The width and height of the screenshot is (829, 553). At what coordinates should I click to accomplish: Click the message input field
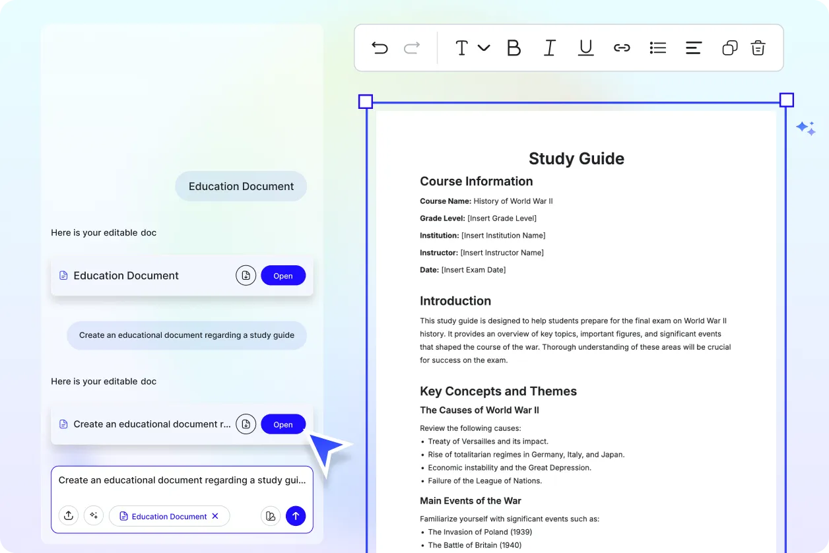coord(182,480)
